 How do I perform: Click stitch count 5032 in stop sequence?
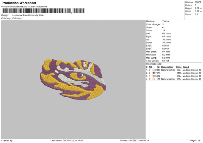(x=158, y=76)
